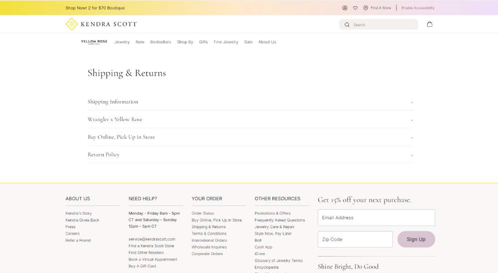Viewport: 498px width, 273px height.
Task: Expand the Wrangler x Yellow Rose section
Action: pyautogui.click(x=250, y=120)
